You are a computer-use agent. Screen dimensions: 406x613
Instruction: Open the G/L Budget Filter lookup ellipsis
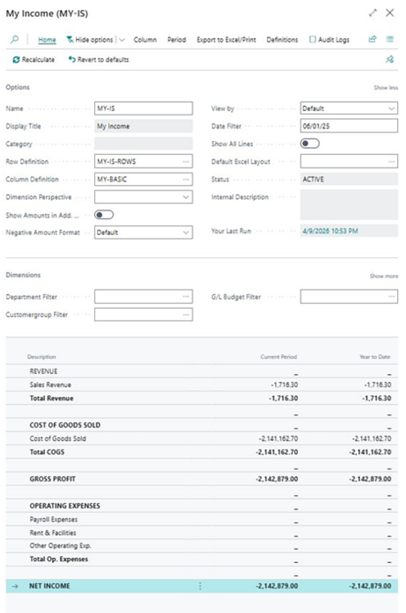point(392,297)
